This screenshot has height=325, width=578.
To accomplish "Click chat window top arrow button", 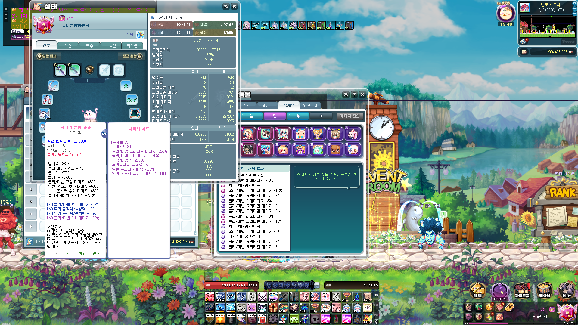I will tap(6, 9).
